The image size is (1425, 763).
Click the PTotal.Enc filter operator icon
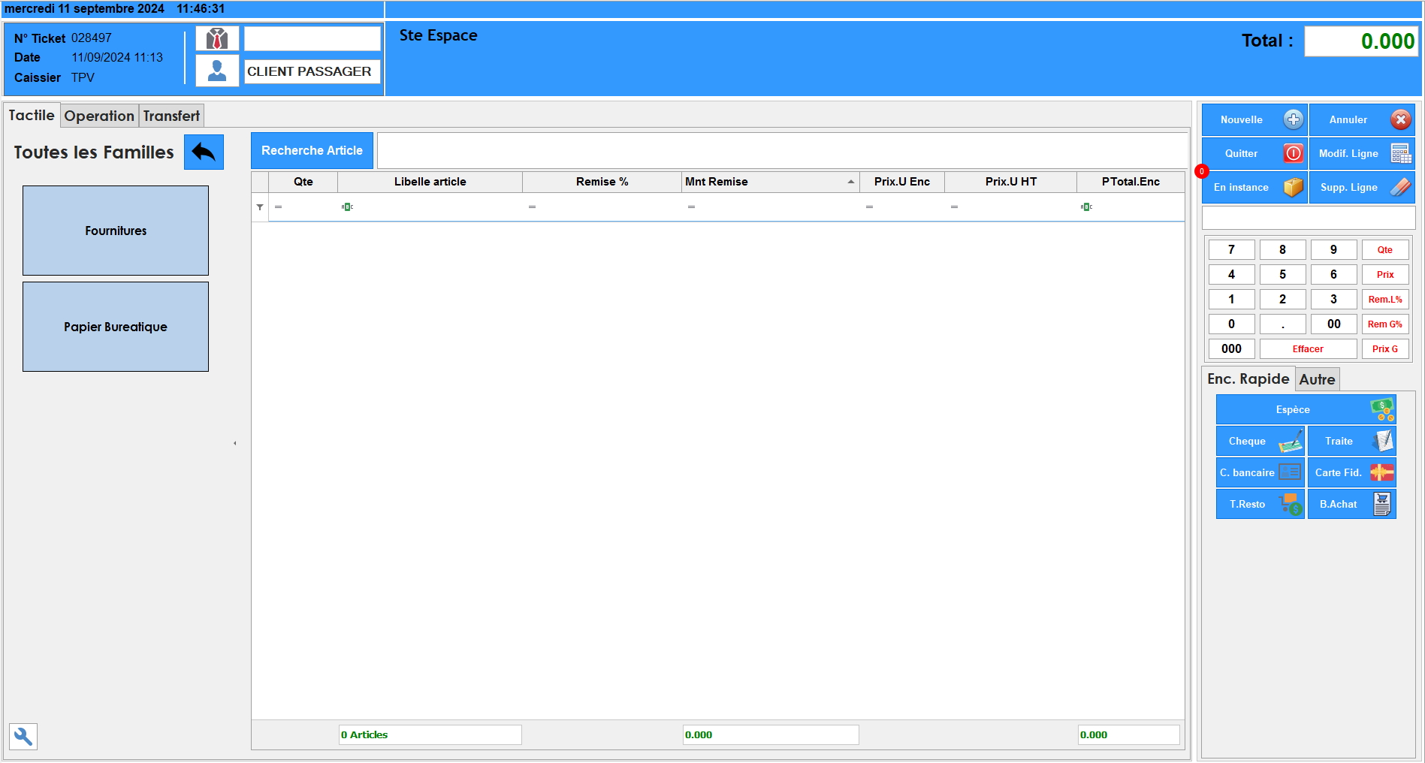[1086, 207]
